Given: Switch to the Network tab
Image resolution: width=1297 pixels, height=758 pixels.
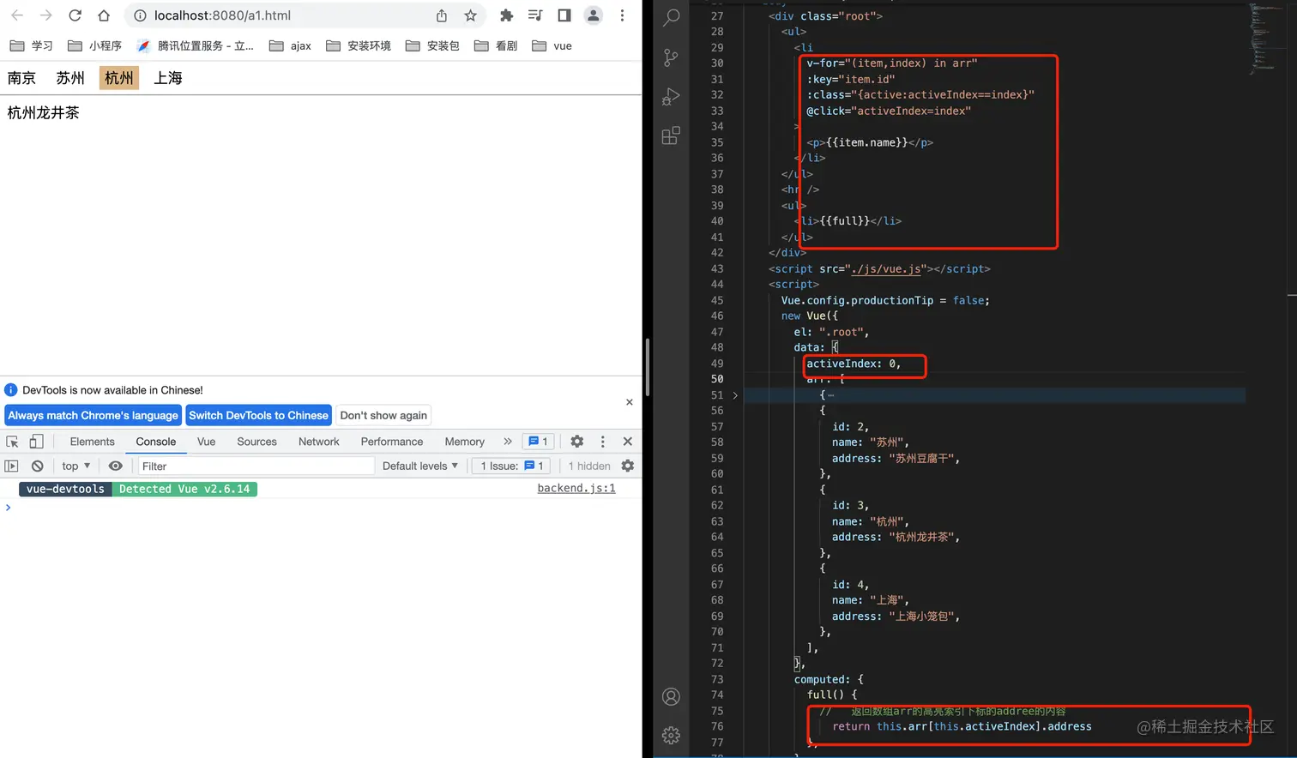Looking at the screenshot, I should pyautogui.click(x=318, y=442).
